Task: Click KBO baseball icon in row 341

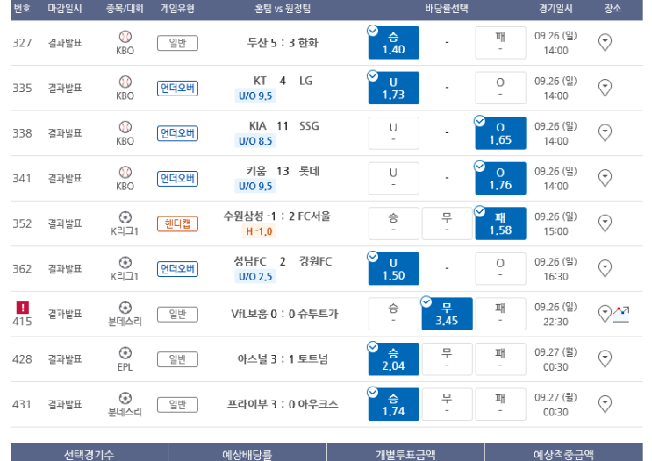Action: (x=125, y=172)
